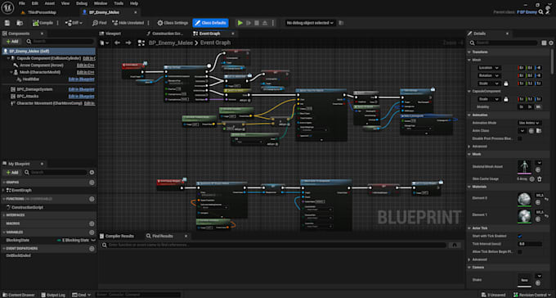Viewport: 556px width, 298px height.
Task: Click the Skip/advance frame play button
Action: click(x=249, y=23)
